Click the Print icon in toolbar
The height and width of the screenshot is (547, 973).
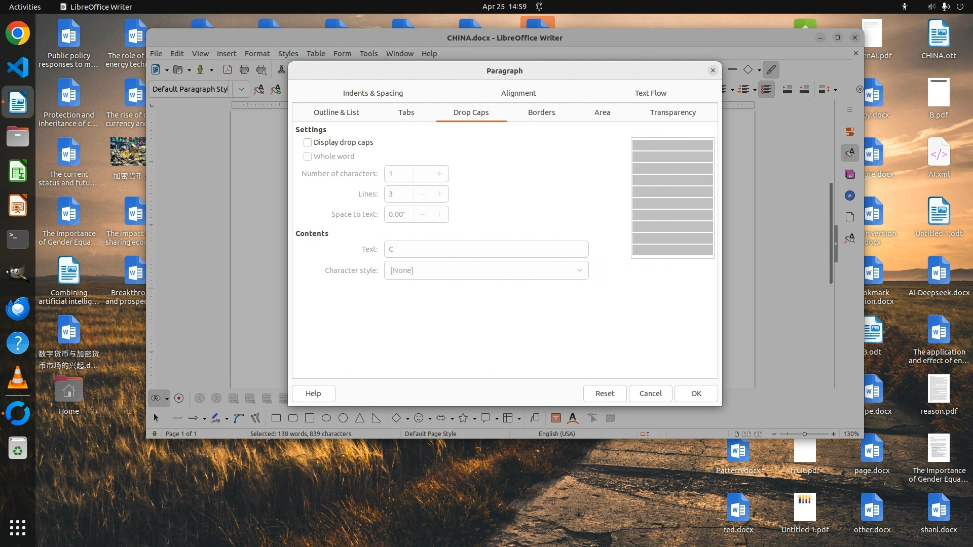coord(244,70)
